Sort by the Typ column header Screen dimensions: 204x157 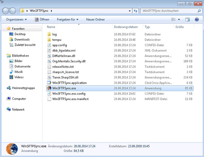point(158,27)
